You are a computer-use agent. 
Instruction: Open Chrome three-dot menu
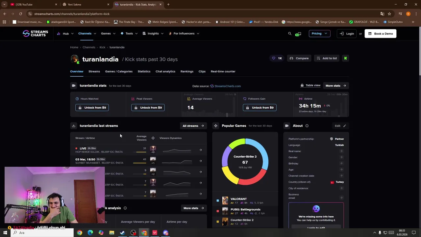point(416,14)
